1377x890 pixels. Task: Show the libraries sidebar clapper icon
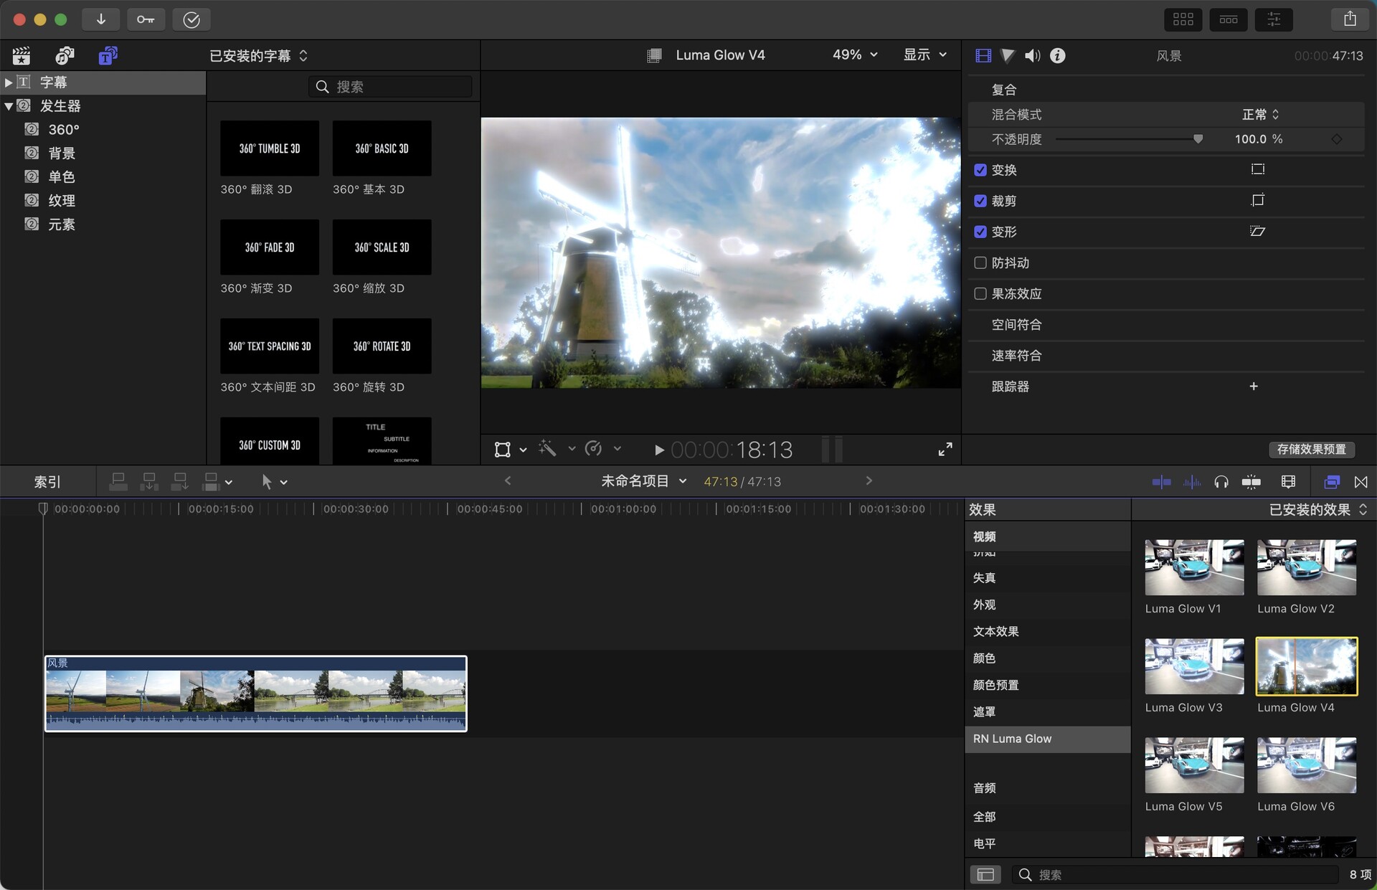pos(22,55)
